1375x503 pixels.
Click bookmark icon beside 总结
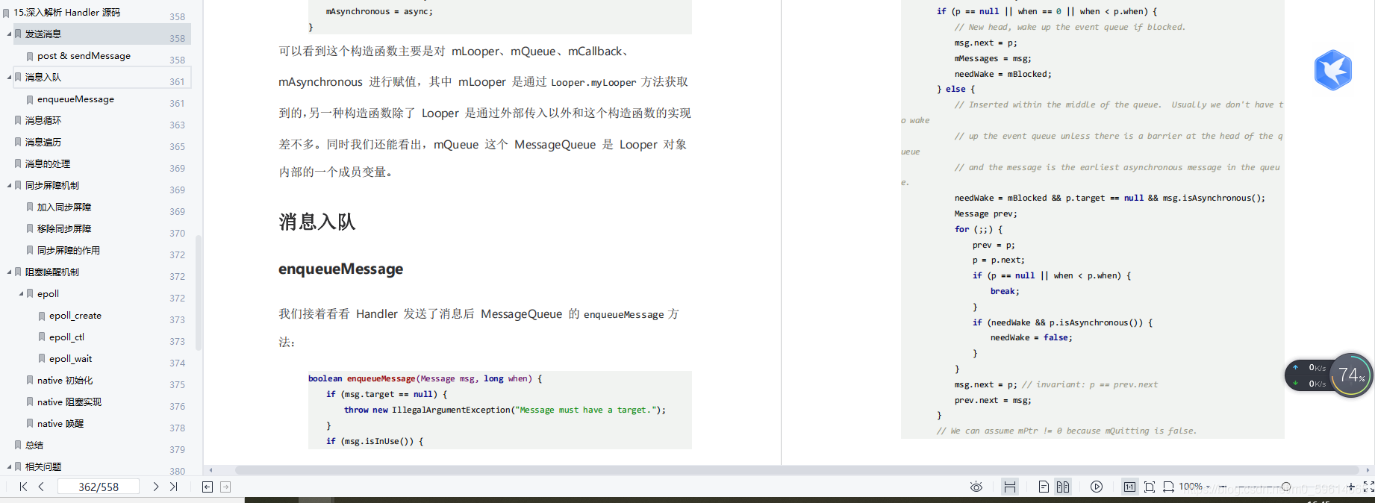[18, 445]
